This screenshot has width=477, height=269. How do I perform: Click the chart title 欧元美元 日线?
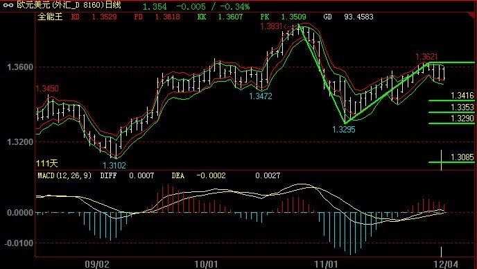69,5
